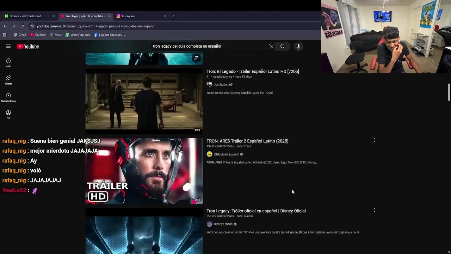Open JustTrailersHD channel name
Screen dimensions: 451x254
click(223, 85)
